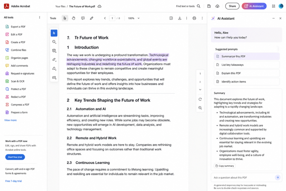The height and width of the screenshot is (191, 286).
Task: Close the AI Assistant panel
Action: [x=280, y=18]
